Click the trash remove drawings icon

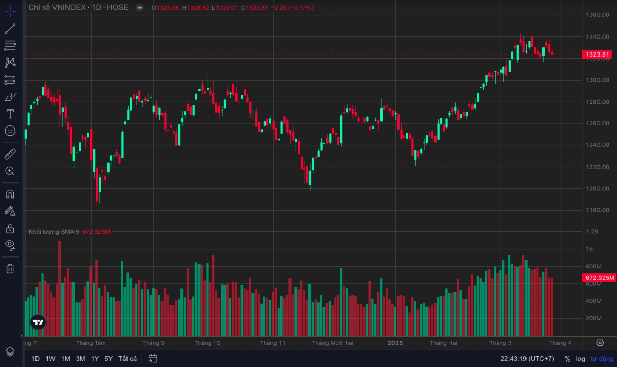tap(10, 268)
